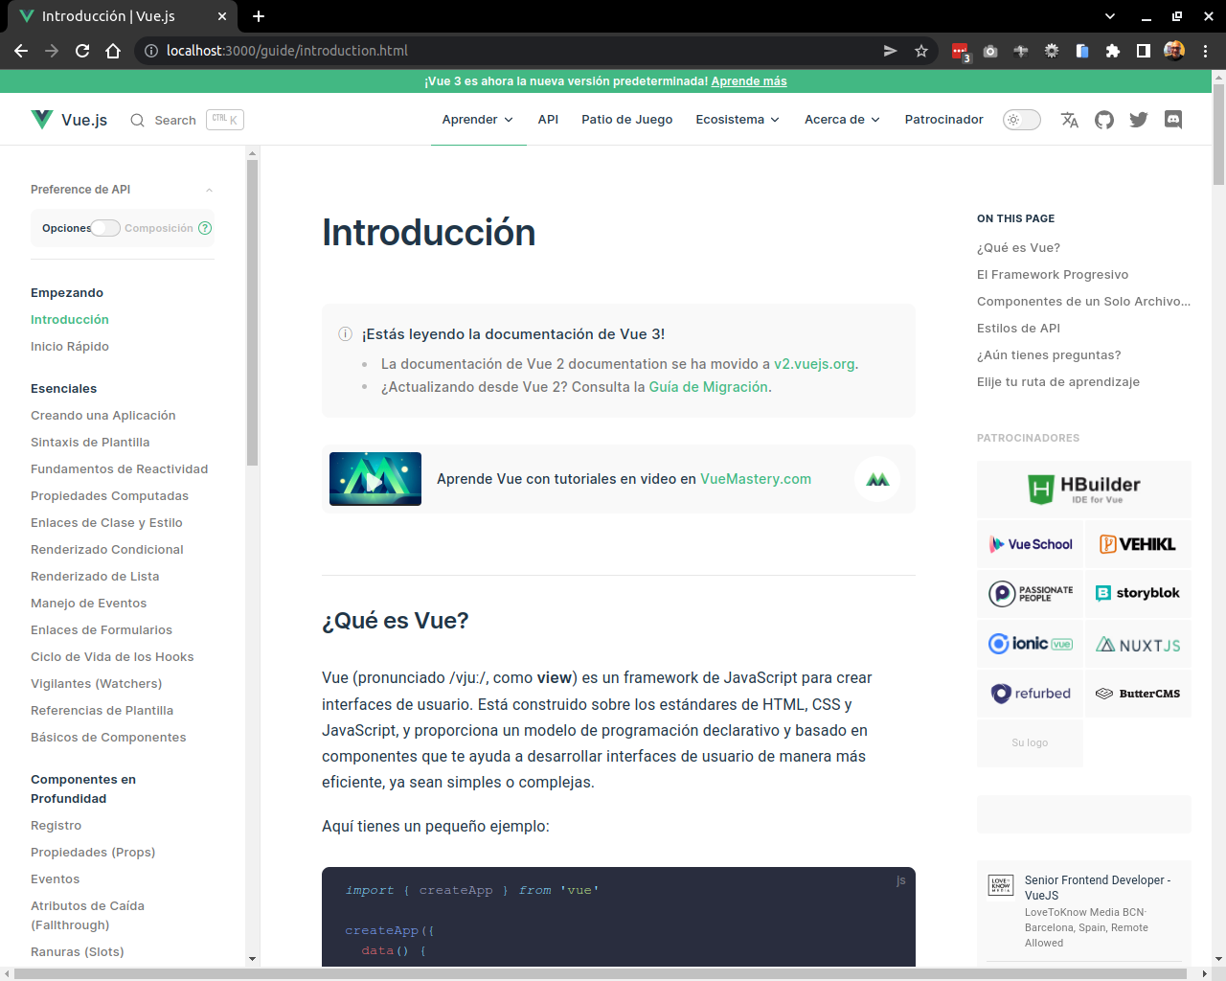Click the side panel icon in the toolbar
Viewport: 1226px width, 981px height.
[1144, 51]
